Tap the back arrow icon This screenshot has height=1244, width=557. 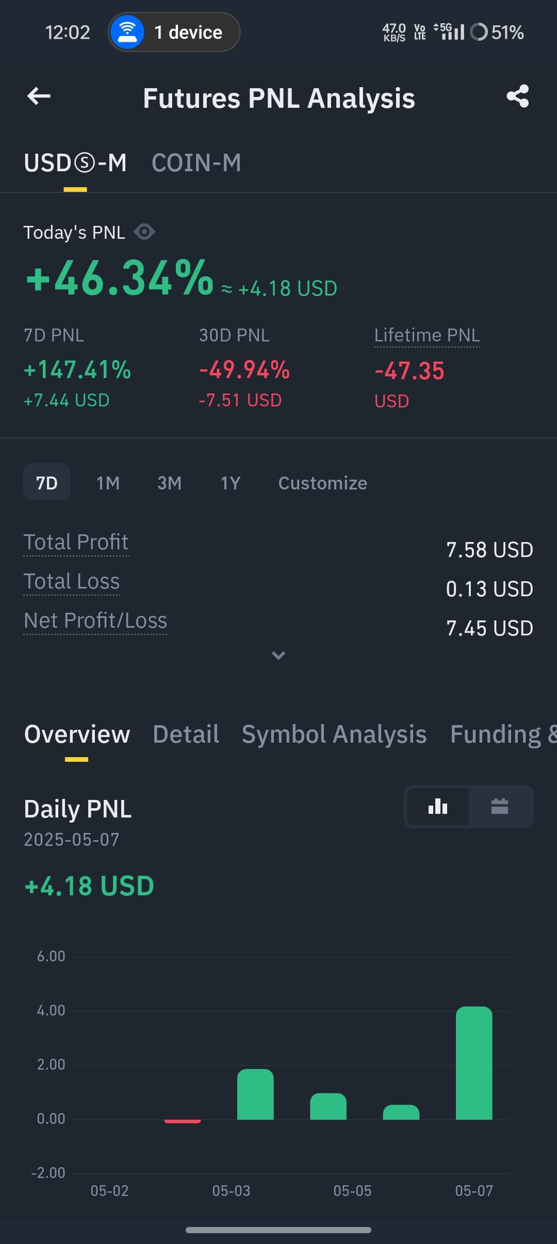click(x=39, y=96)
